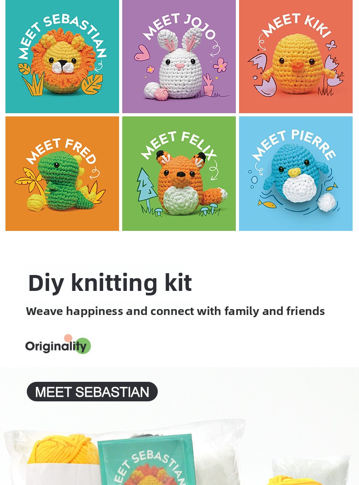Viewport: 359px width, 485px height.
Task: Choose the Meet Kiki chick tile
Action: tap(296, 57)
